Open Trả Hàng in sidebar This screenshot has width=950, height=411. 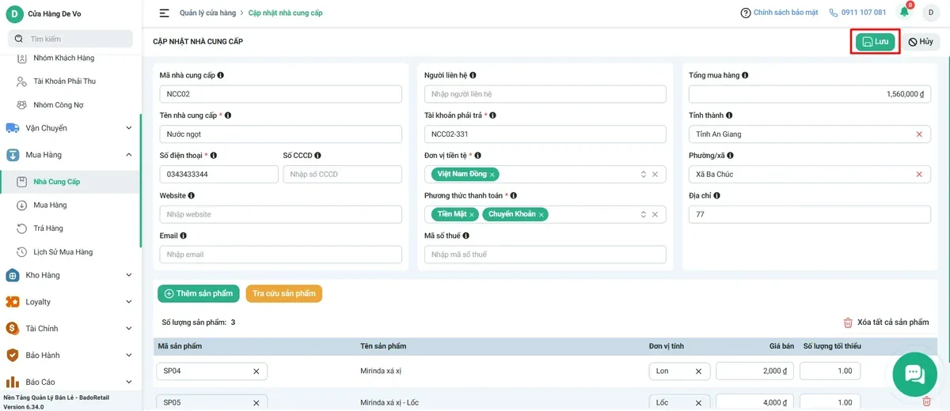[48, 228]
